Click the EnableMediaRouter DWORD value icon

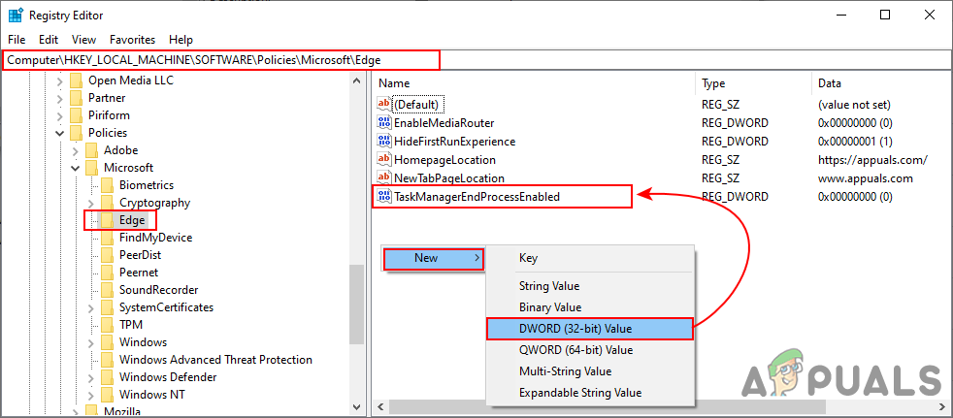tap(383, 123)
